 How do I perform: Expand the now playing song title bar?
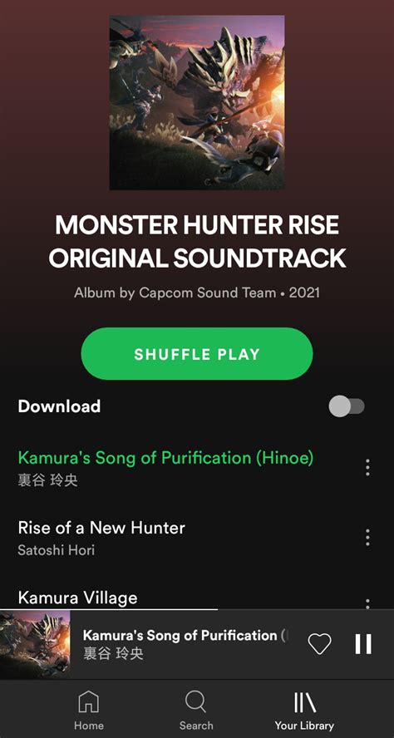[185, 644]
